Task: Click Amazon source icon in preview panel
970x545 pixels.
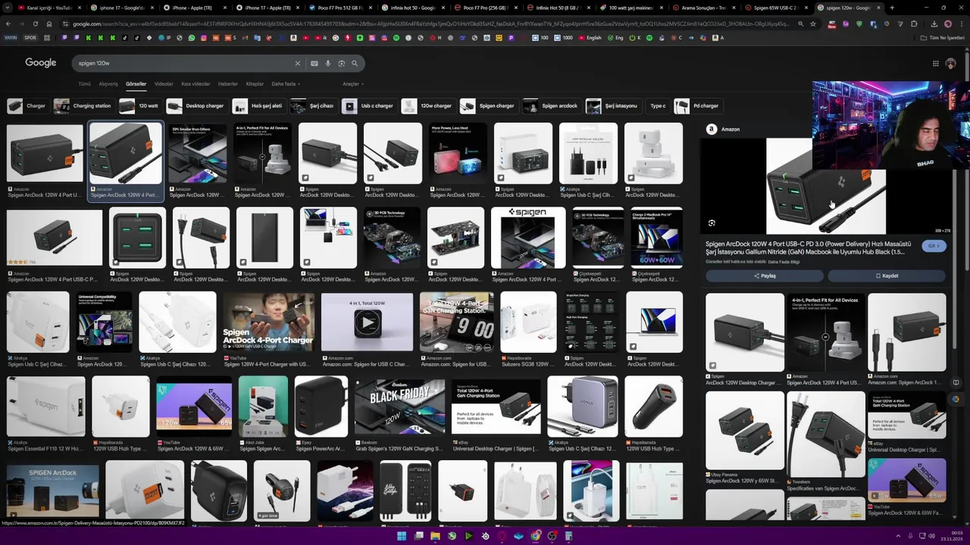Action: [x=712, y=129]
